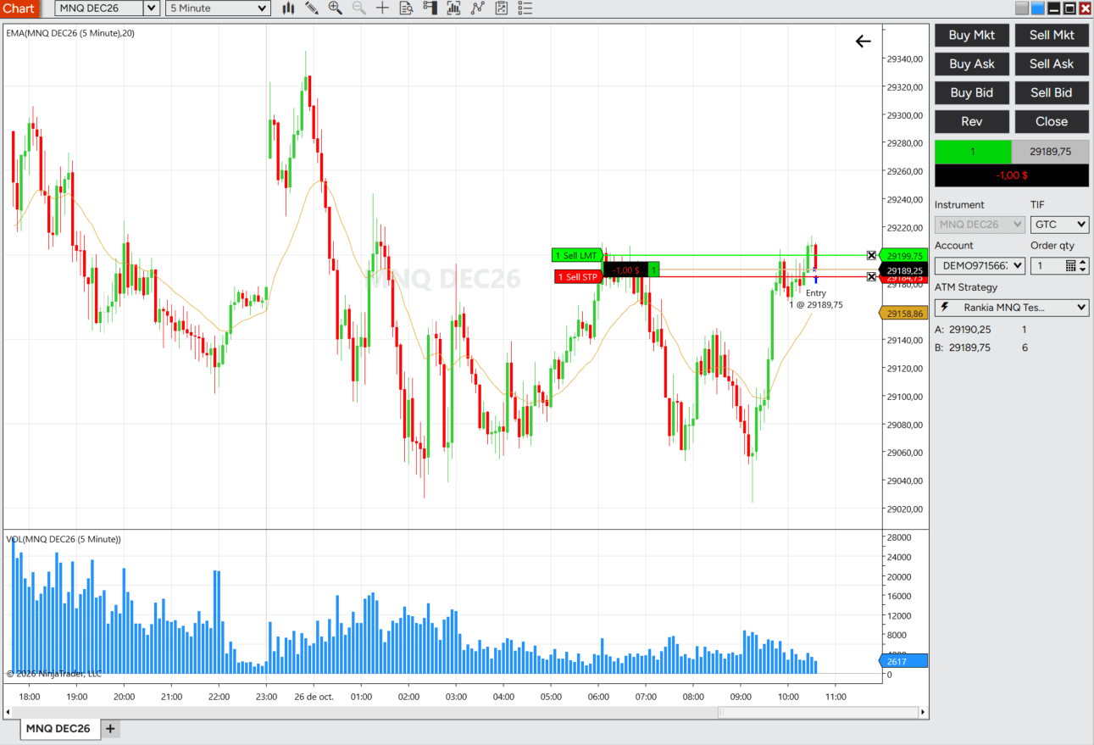Click the Buy Mkt button

(x=972, y=35)
